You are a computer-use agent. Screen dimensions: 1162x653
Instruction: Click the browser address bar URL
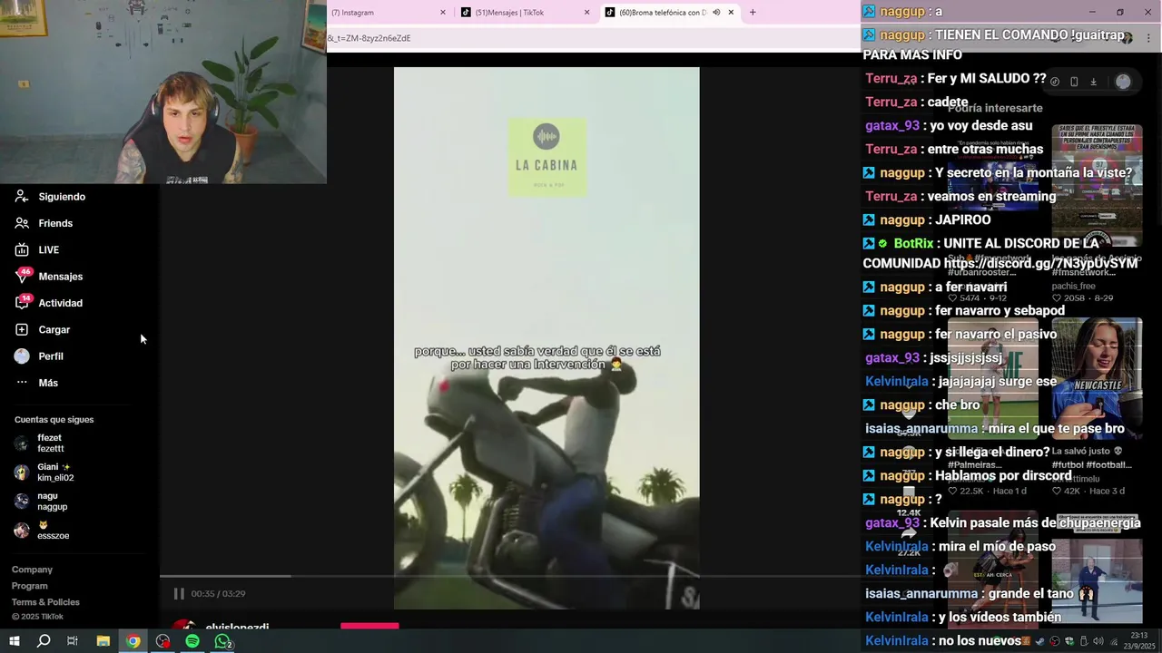(369, 38)
